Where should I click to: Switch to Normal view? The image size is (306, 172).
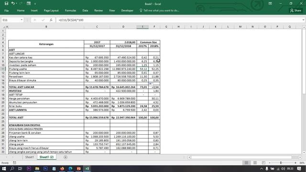[247, 162]
